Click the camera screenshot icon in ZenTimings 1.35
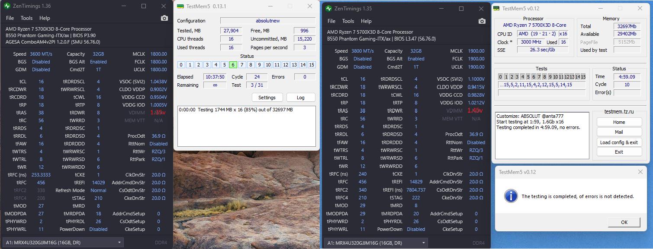653x249 pixels. click(x=482, y=21)
